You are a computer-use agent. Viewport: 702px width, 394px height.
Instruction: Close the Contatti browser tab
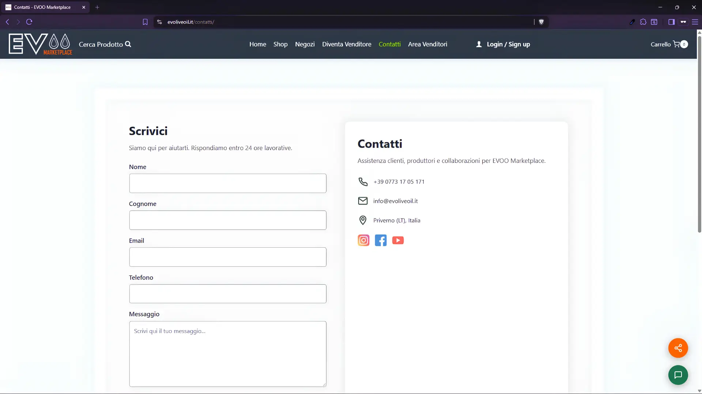(x=84, y=7)
